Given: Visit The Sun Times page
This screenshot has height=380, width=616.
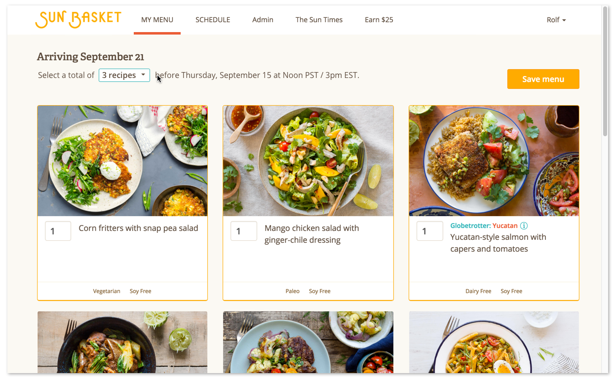Looking at the screenshot, I should [x=319, y=20].
